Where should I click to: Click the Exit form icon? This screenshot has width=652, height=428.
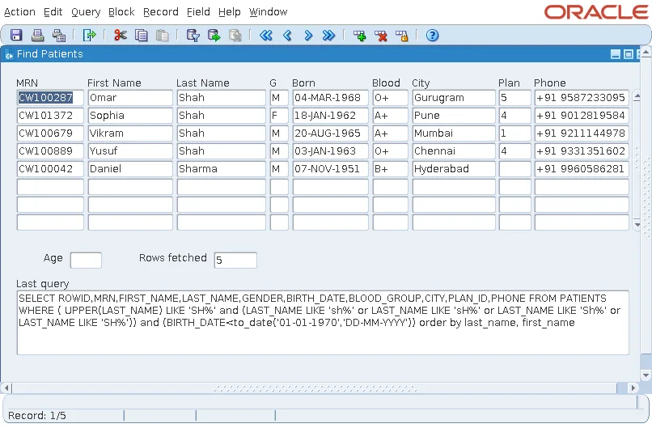click(x=90, y=36)
